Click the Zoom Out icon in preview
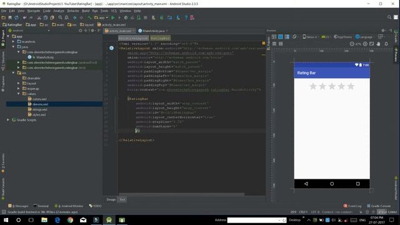This screenshot has height=225, width=400. [x=352, y=44]
